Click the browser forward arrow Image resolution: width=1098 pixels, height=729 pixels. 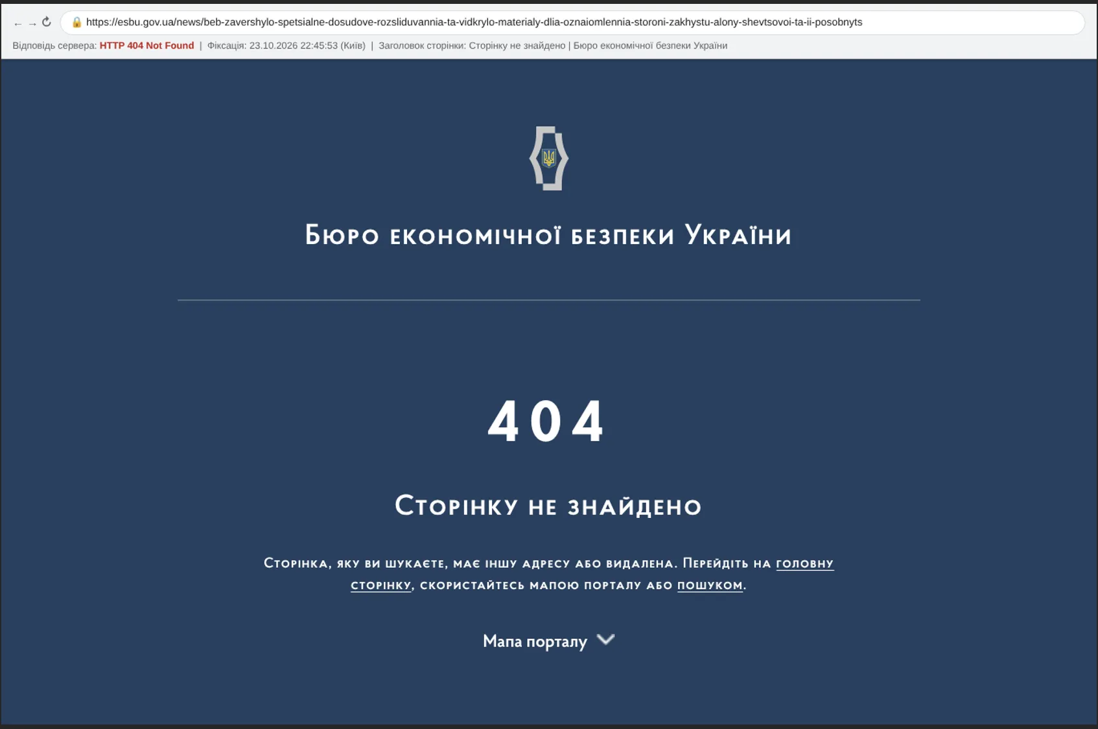click(x=32, y=23)
